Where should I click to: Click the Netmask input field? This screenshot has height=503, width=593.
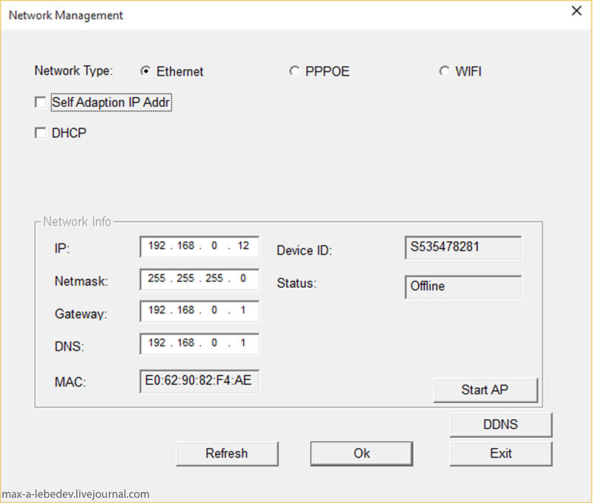[x=199, y=280]
